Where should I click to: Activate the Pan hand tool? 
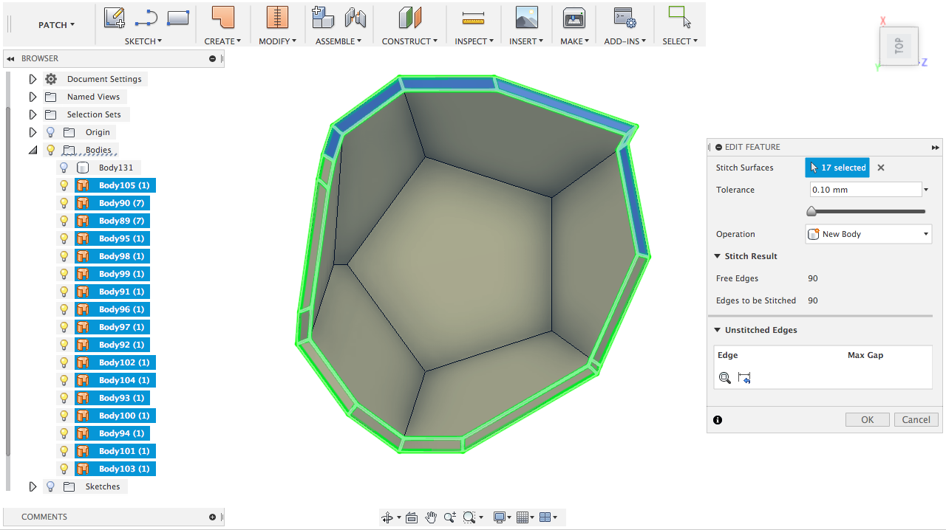(431, 517)
